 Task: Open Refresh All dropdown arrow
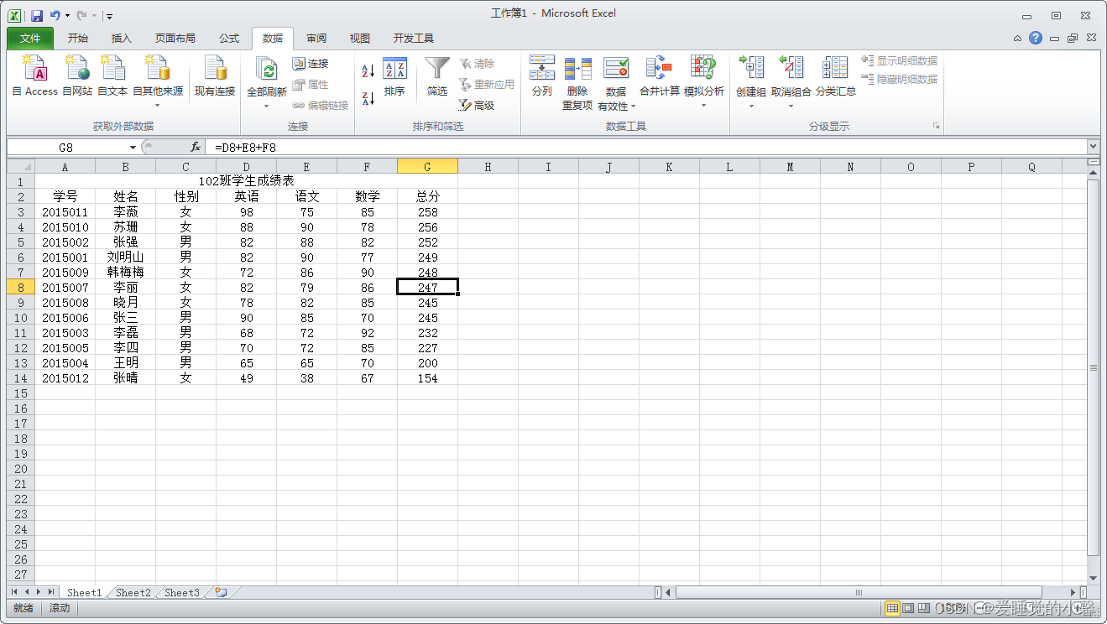click(x=267, y=105)
